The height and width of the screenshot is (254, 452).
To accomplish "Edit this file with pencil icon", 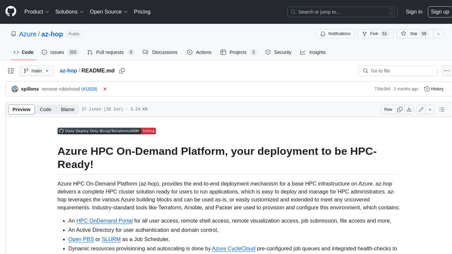I will point(421,109).
